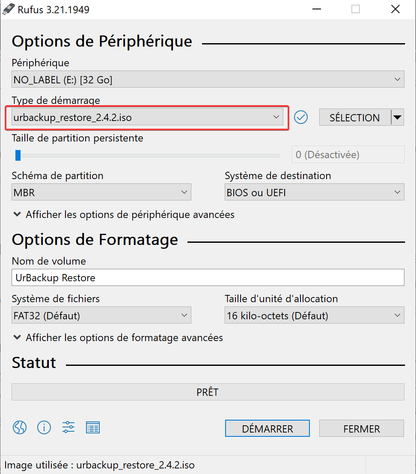Open the boot type ISO dropdown
This screenshot has height=474, width=416.
click(x=147, y=118)
